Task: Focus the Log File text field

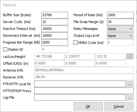Action: (x=80, y=98)
